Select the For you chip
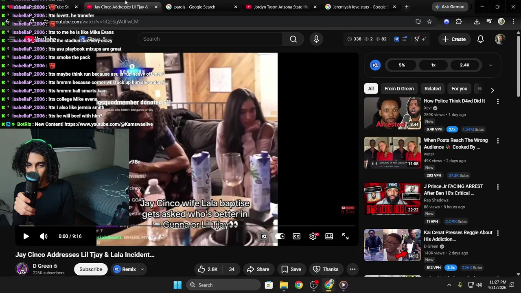Viewport: 521px width, 293px height. [x=459, y=89]
